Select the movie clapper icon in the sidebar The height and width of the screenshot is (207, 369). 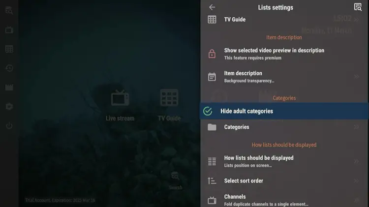click(x=9, y=88)
